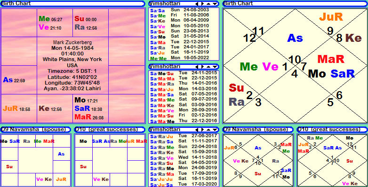Click Mark Zuckerberg birth details box
The image size is (368, 187).
[72, 66]
